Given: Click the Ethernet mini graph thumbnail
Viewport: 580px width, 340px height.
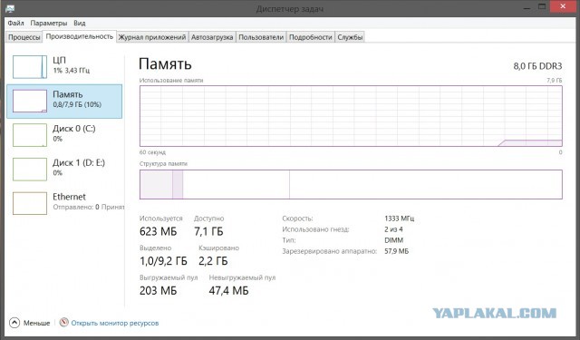Looking at the screenshot, I should tap(30, 203).
